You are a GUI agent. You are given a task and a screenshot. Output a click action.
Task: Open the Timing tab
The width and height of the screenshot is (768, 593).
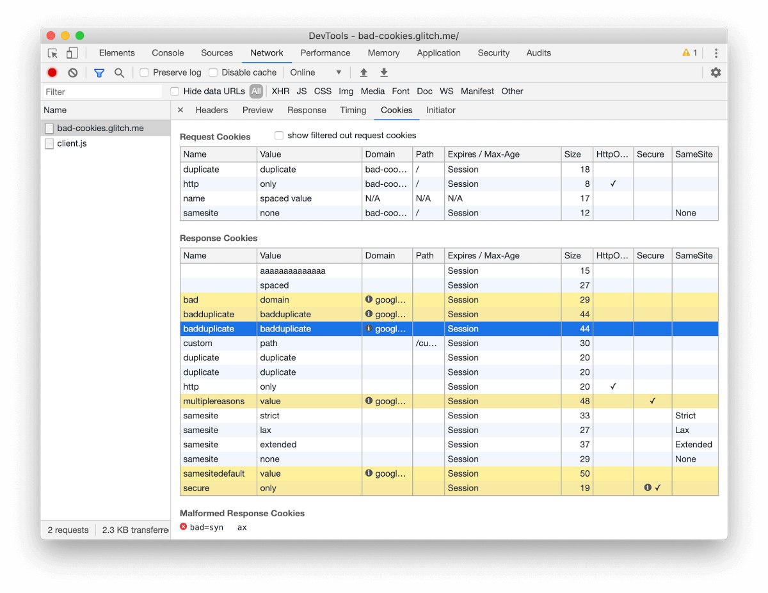[353, 110]
